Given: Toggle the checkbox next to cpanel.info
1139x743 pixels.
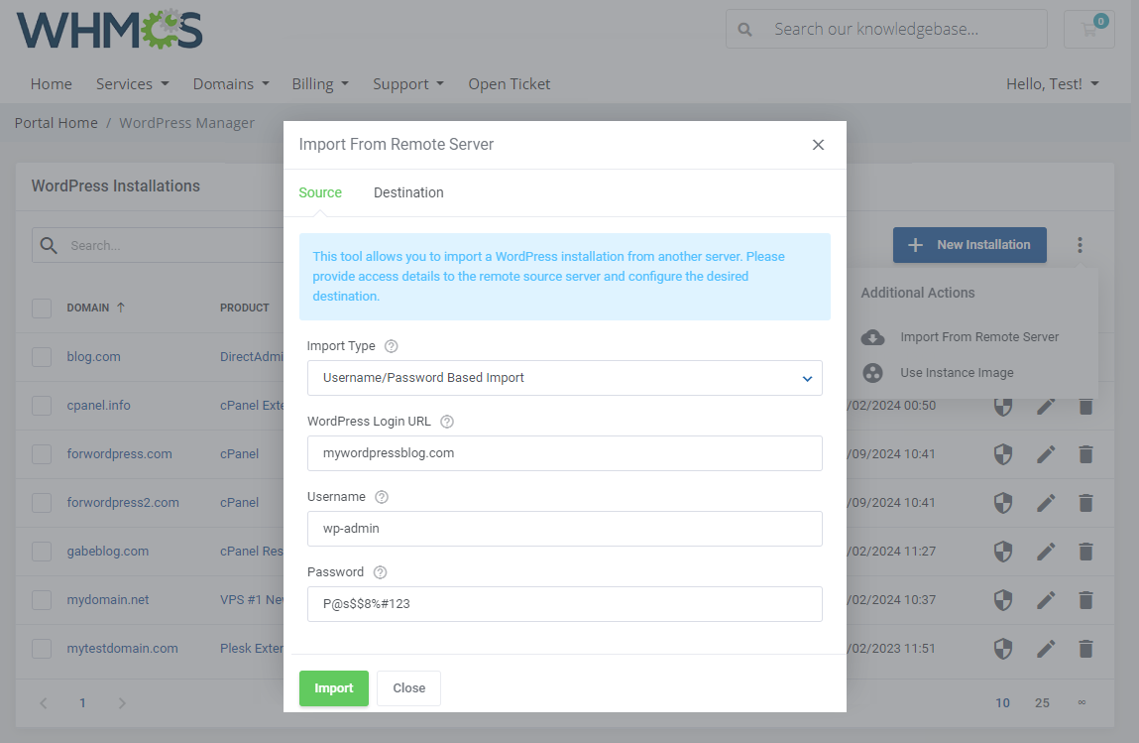Looking at the screenshot, I should 42,406.
